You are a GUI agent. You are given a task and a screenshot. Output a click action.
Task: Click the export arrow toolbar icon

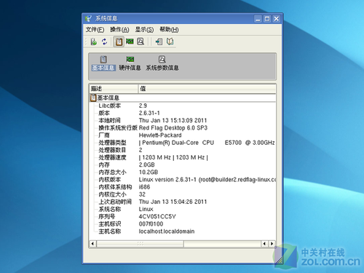pyautogui.click(x=159, y=41)
